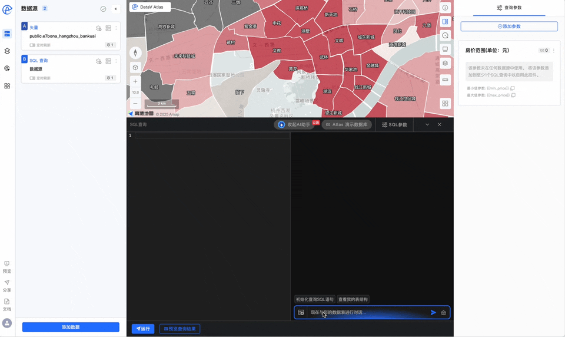Open the interaction analysis sidebar icon
Viewport: 565px width, 337px height.
pos(7,68)
